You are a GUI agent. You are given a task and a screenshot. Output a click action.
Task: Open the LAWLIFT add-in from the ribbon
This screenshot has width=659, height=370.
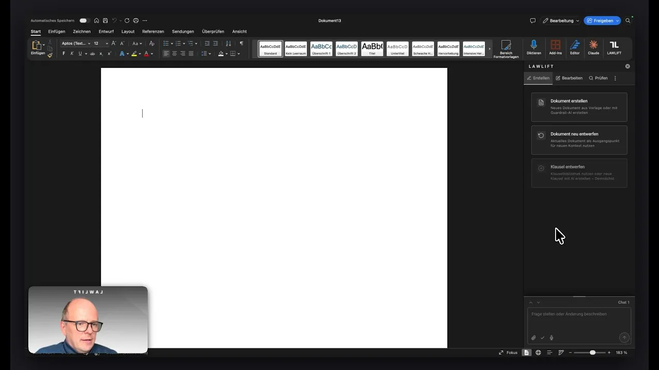click(614, 47)
